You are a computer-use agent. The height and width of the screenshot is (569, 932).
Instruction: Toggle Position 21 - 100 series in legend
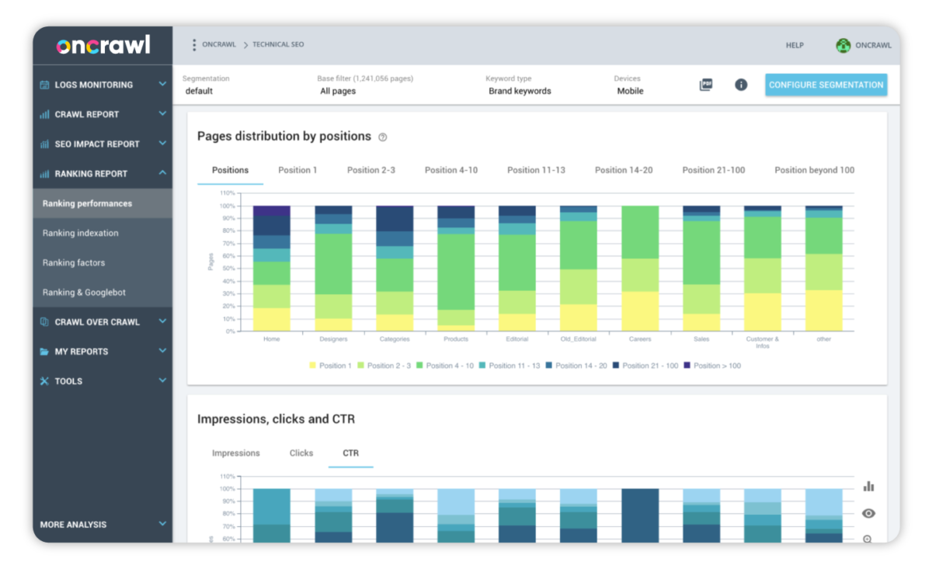pyautogui.click(x=645, y=366)
